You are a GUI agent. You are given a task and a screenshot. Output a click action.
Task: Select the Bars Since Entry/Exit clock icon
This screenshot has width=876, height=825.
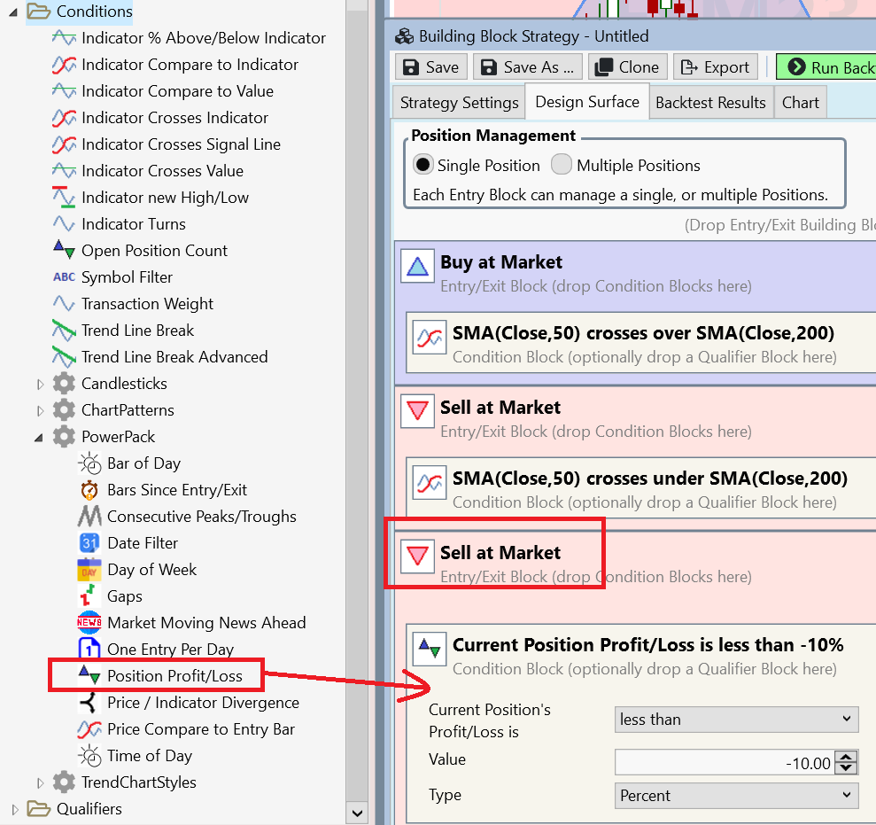tap(89, 490)
